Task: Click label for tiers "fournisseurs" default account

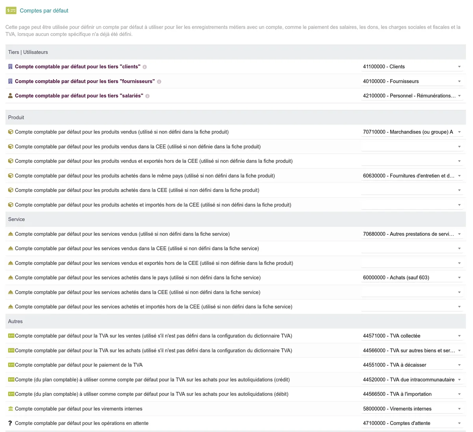Action: coord(85,81)
